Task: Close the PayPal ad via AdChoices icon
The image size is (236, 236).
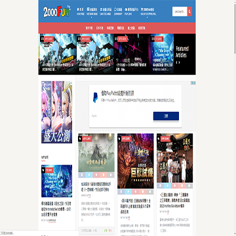Action: (193, 83)
